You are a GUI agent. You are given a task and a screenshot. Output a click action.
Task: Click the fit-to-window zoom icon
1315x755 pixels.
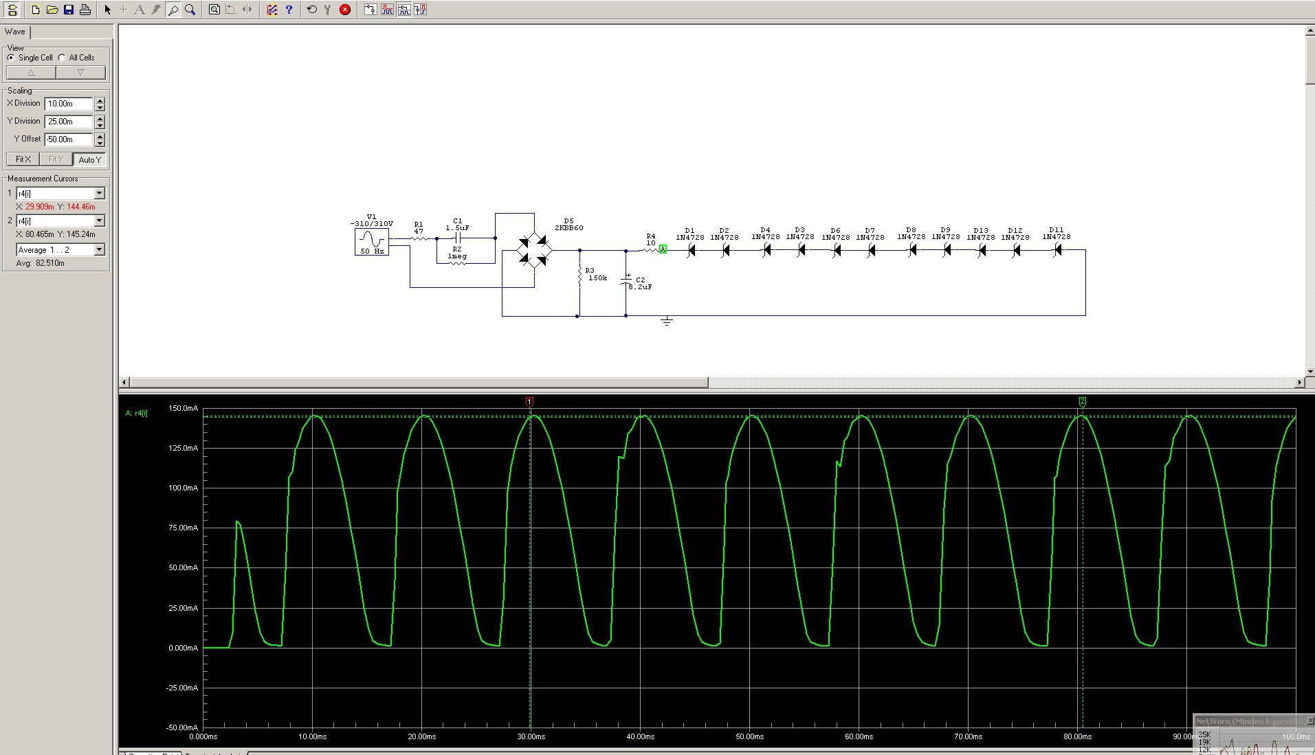click(x=214, y=10)
